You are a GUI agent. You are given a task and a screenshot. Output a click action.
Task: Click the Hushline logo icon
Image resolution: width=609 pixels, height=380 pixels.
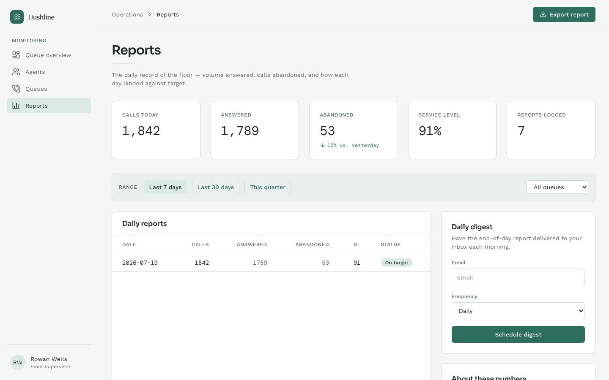(17, 17)
